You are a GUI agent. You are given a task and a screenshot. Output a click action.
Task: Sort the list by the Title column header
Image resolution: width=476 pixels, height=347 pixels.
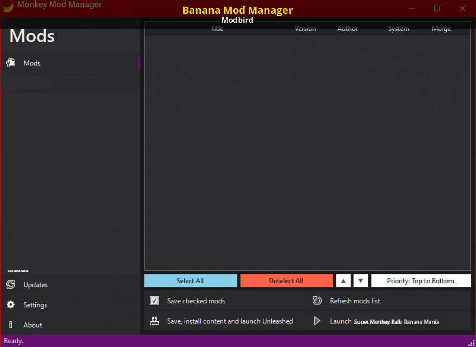(217, 29)
